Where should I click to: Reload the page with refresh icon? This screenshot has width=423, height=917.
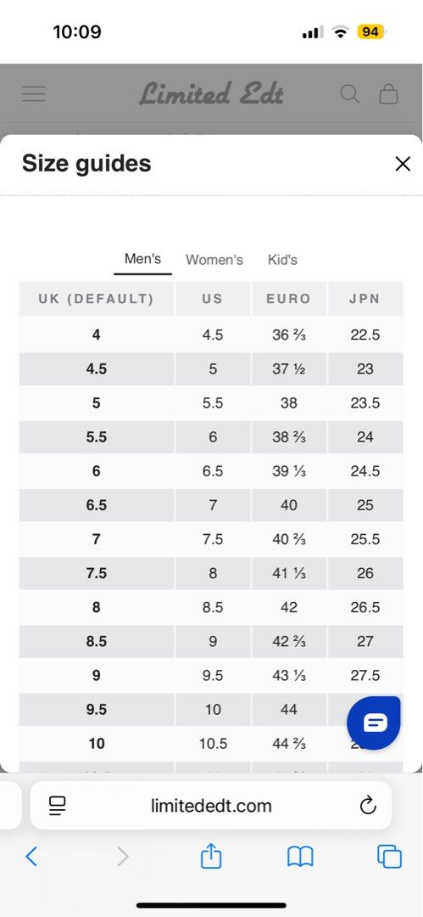tap(368, 806)
